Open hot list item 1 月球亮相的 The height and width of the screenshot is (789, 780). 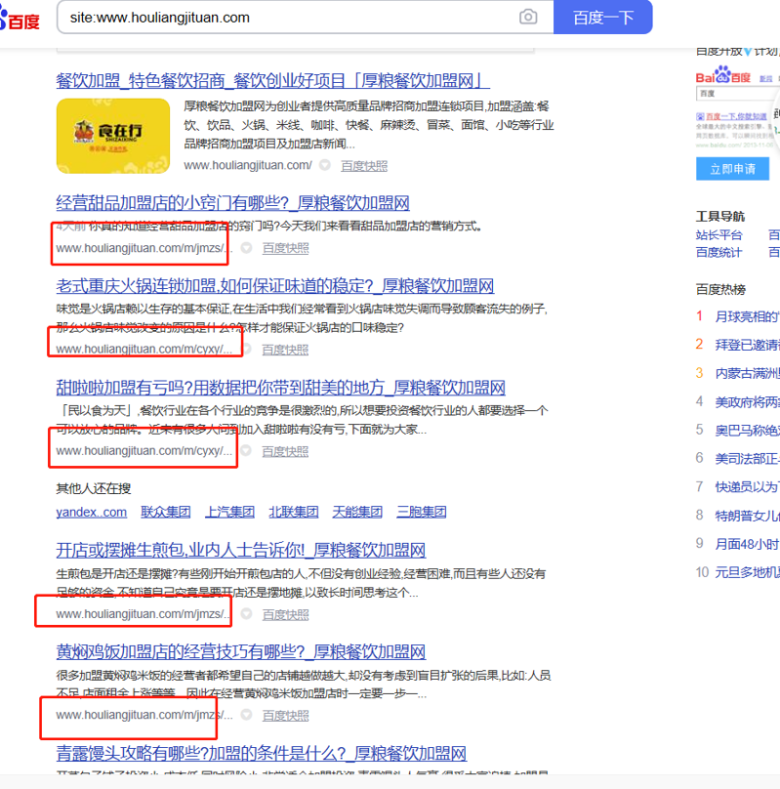748,316
